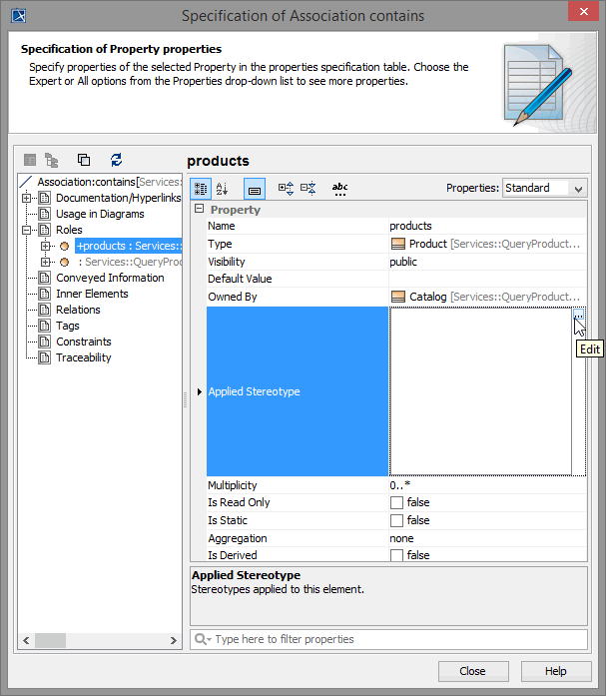Click the tree panel horizontal scrollbar

[x=100, y=639]
